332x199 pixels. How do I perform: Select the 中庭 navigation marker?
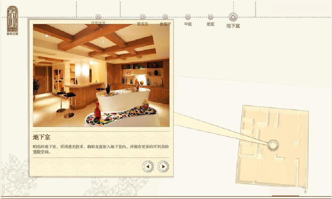[x=188, y=17]
